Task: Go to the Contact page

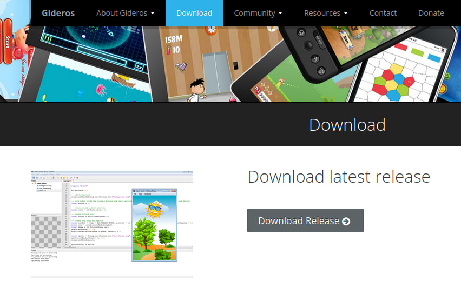Action: 383,13
